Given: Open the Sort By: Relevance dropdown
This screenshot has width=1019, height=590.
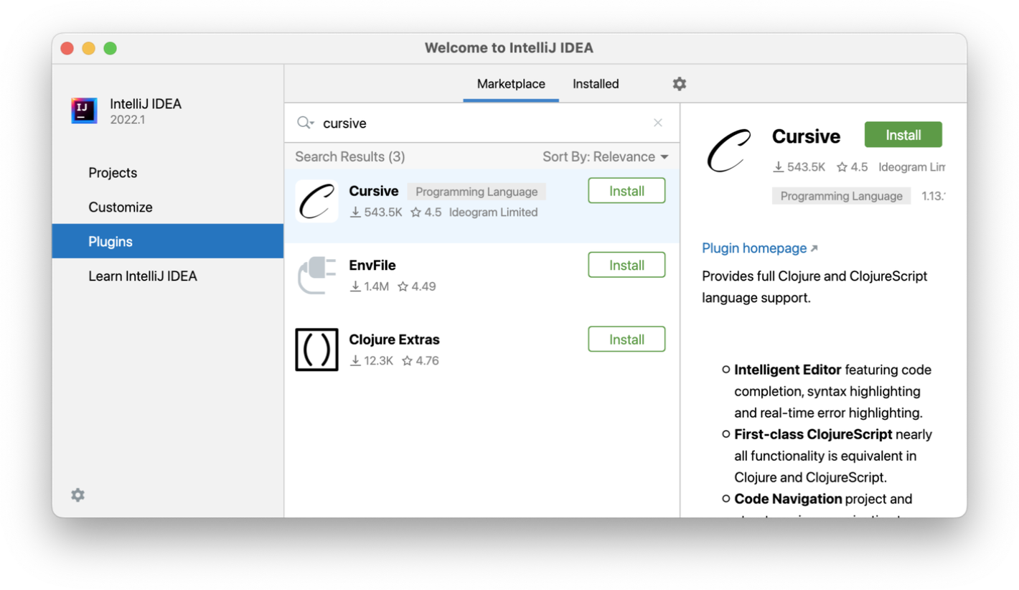Looking at the screenshot, I should (605, 156).
